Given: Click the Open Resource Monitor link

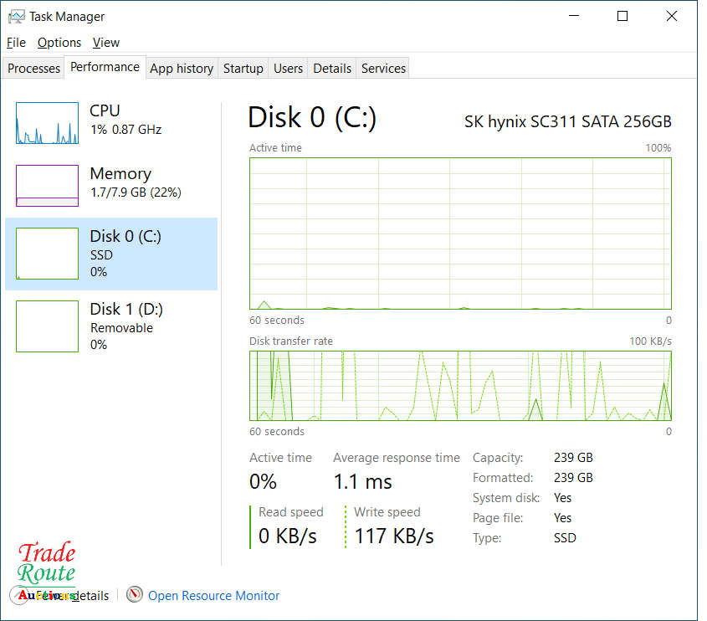Looking at the screenshot, I should click(213, 595).
